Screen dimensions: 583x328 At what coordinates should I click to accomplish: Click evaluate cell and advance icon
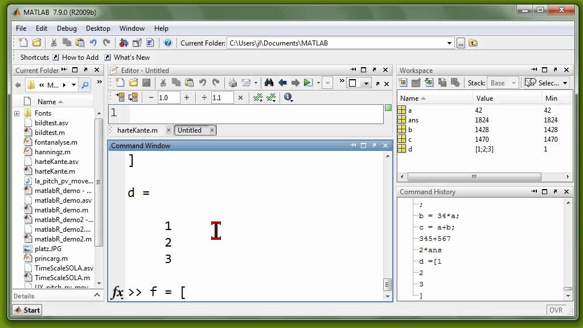[133, 97]
